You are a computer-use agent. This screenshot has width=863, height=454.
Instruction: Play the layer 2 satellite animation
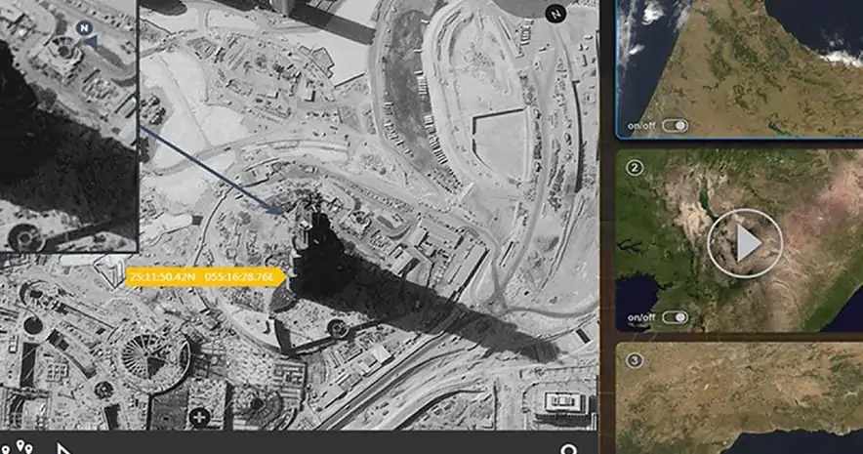coord(745,243)
